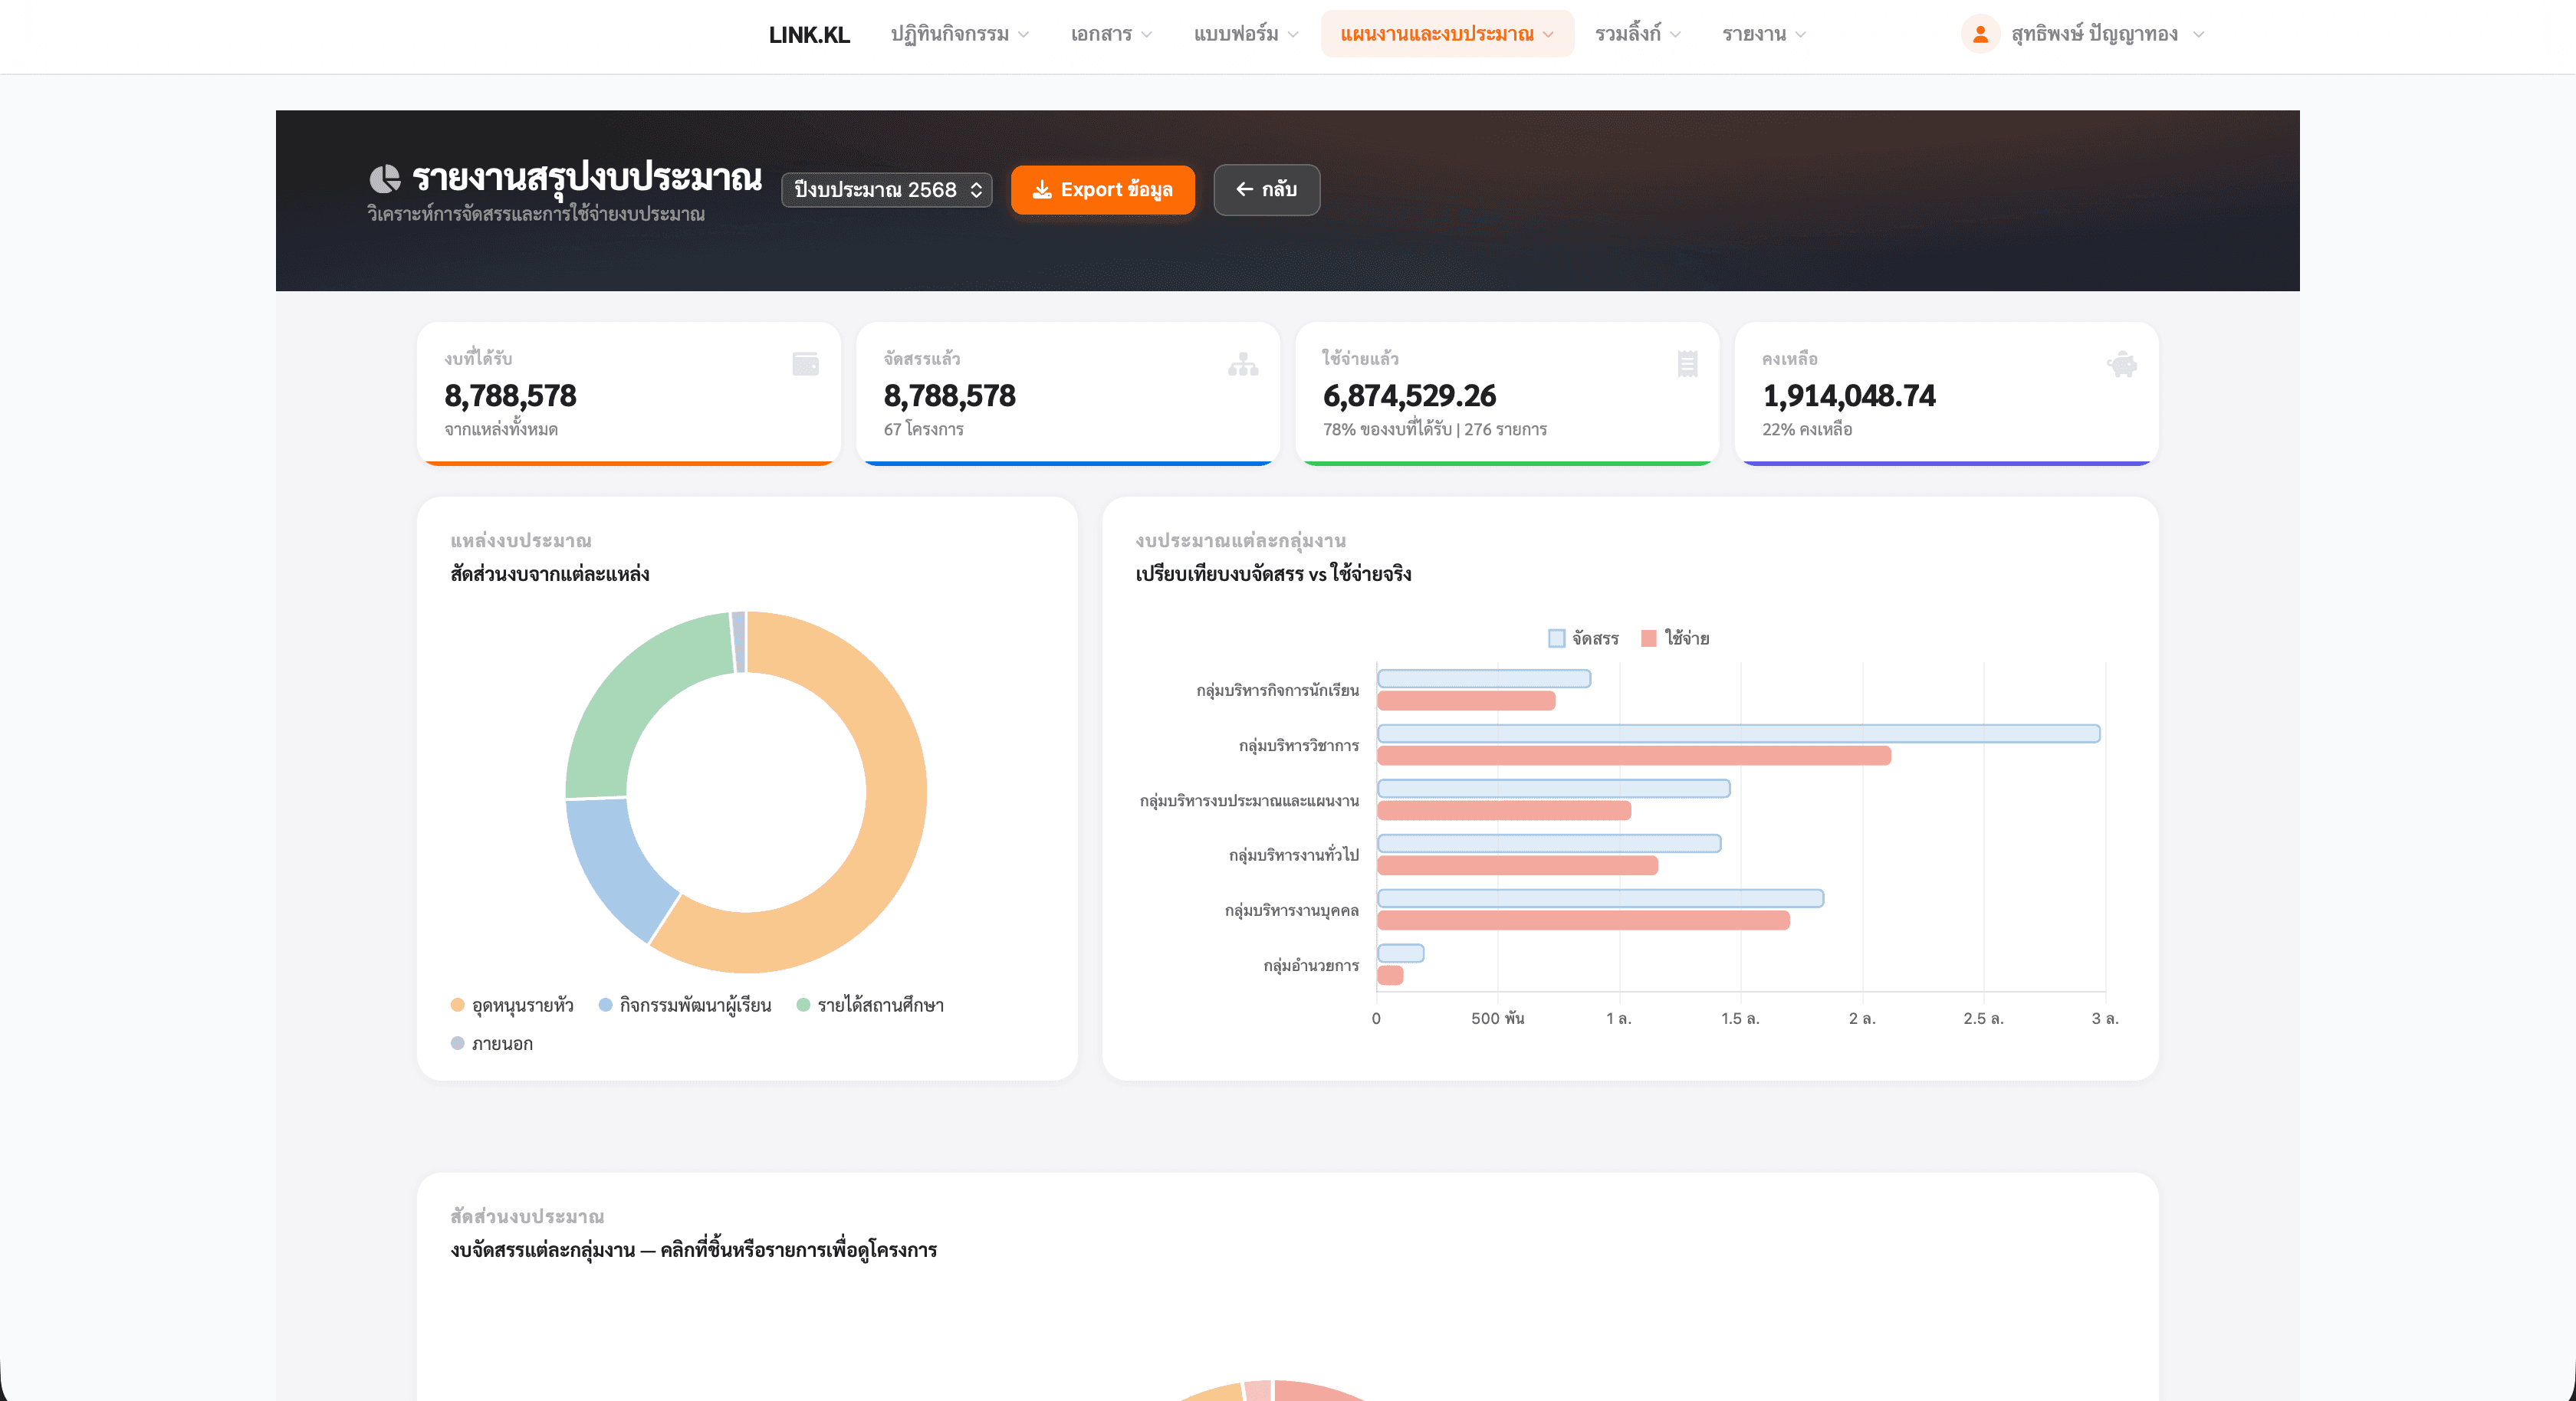Click the LINK.KL home link
Viewport: 2576px width, 1401px height.
click(x=809, y=35)
